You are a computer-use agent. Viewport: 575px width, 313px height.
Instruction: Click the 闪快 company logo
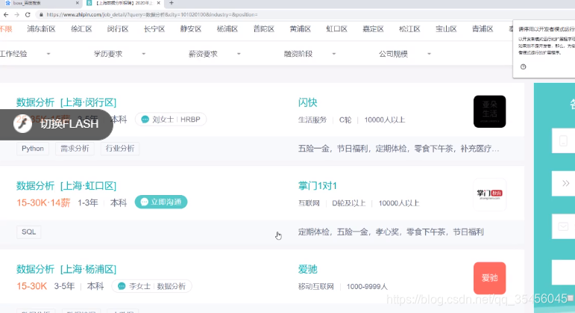click(489, 112)
